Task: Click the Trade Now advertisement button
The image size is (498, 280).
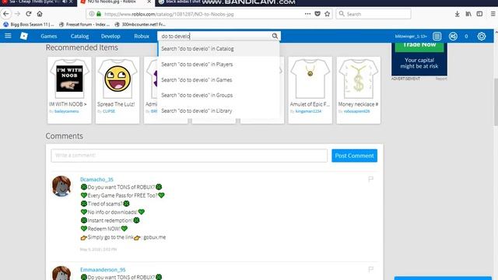Action: pos(419,46)
